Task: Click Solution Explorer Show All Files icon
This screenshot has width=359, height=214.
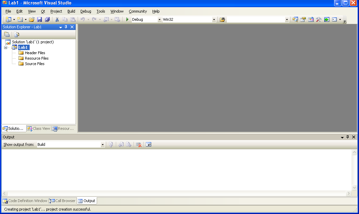Action: (16, 35)
